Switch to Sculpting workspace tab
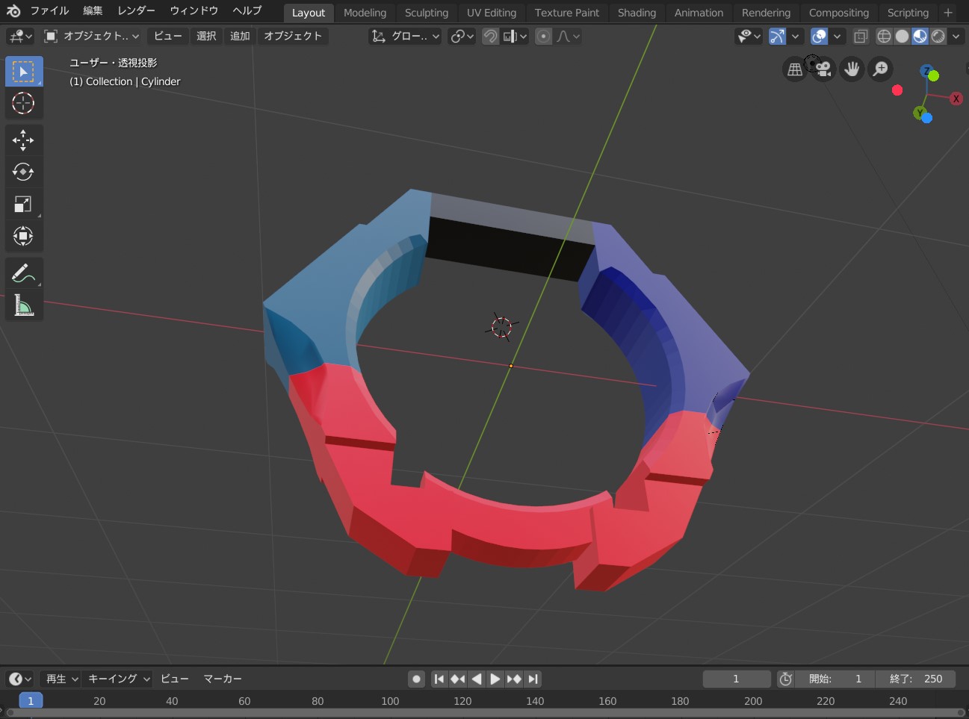Viewport: 969px width, 719px height. tap(427, 13)
